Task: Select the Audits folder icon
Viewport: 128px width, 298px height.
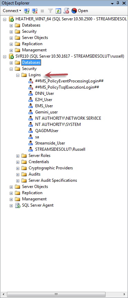Action: tap(24, 174)
